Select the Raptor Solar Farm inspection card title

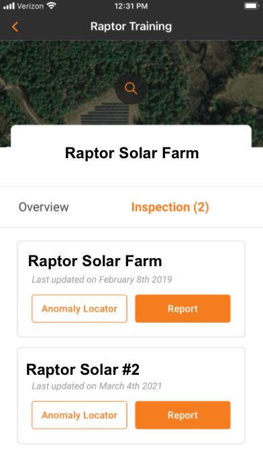(x=95, y=261)
